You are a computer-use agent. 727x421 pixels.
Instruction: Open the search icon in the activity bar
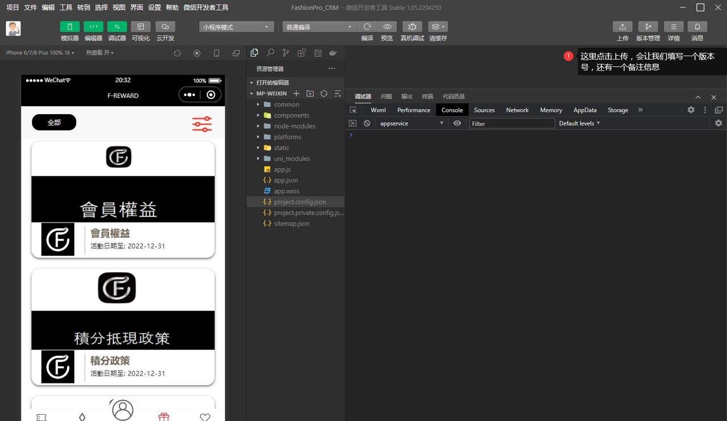pos(270,53)
